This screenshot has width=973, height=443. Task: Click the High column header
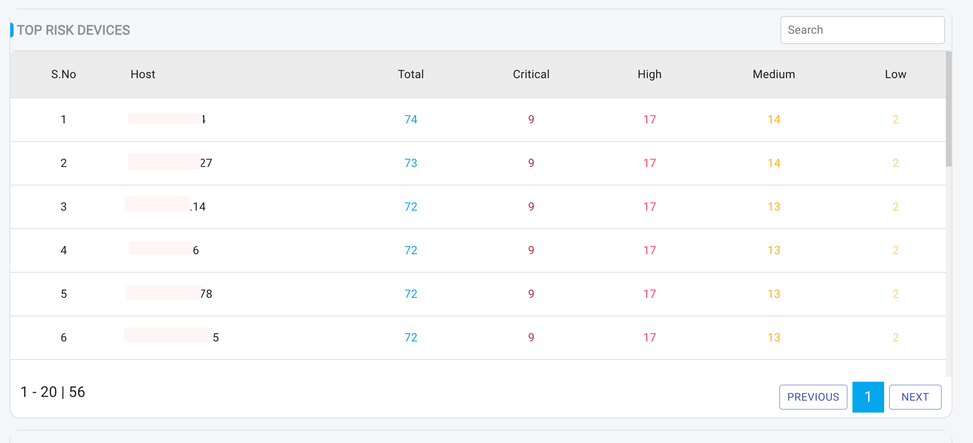pos(649,74)
